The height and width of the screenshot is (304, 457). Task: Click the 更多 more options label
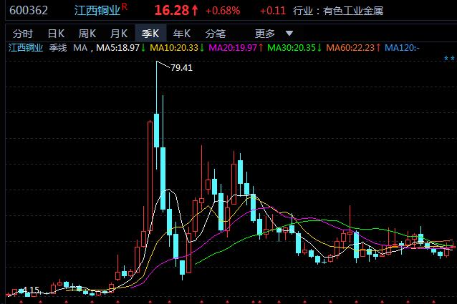click(264, 34)
